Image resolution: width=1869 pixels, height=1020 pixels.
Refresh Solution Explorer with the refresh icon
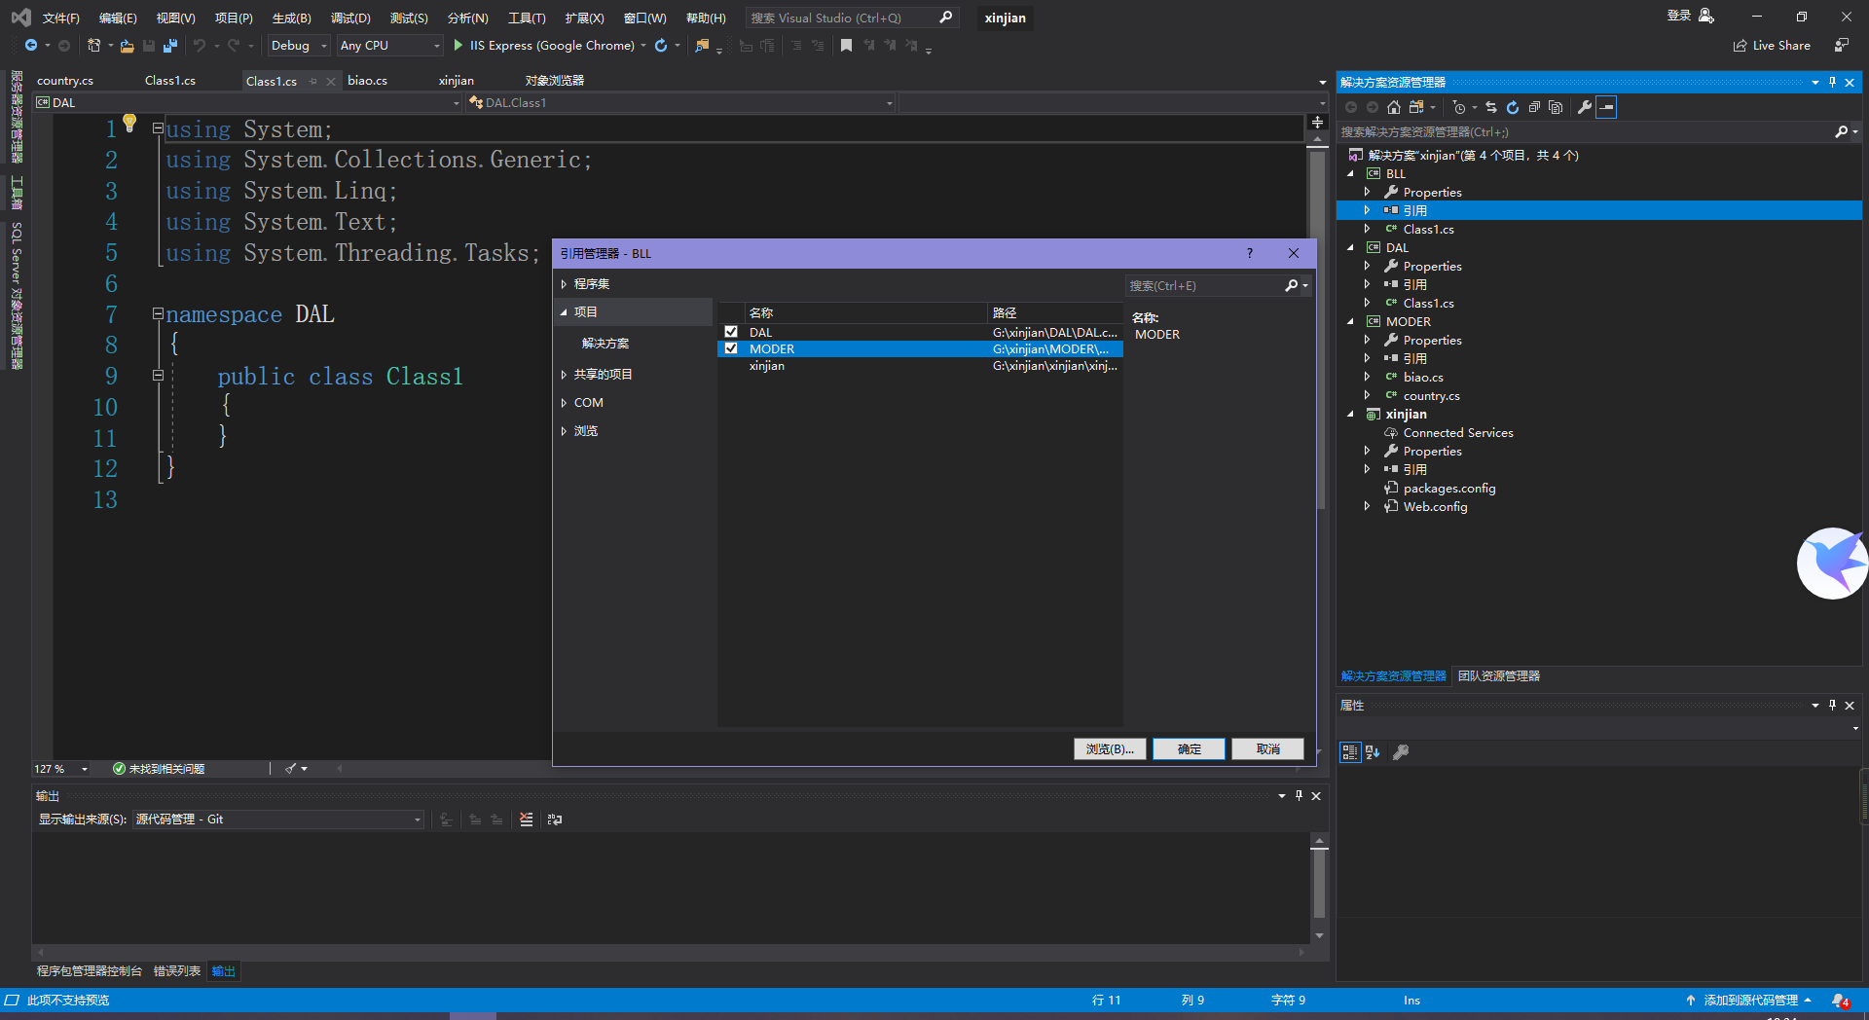coord(1513,107)
